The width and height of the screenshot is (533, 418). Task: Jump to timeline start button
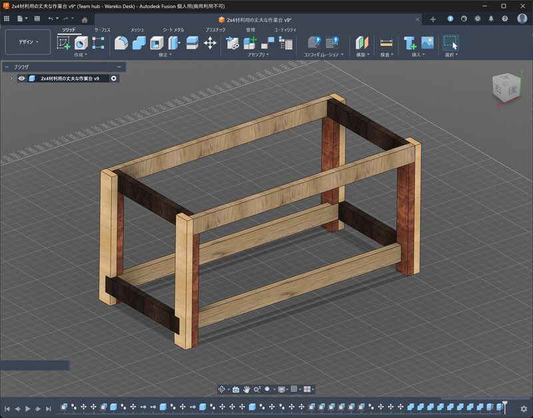click(x=7, y=408)
